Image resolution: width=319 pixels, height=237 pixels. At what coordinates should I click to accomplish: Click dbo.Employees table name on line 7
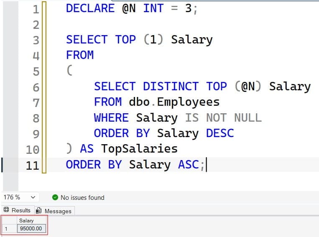[x=174, y=102]
